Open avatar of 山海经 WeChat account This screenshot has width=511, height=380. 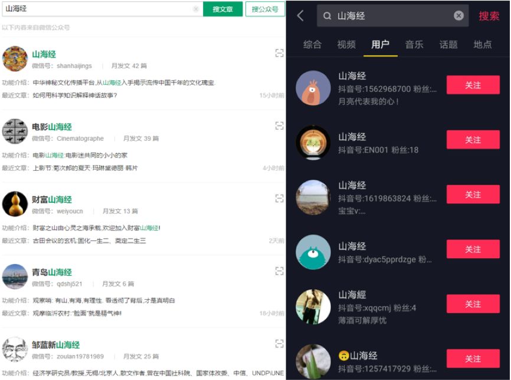pyautogui.click(x=15, y=58)
